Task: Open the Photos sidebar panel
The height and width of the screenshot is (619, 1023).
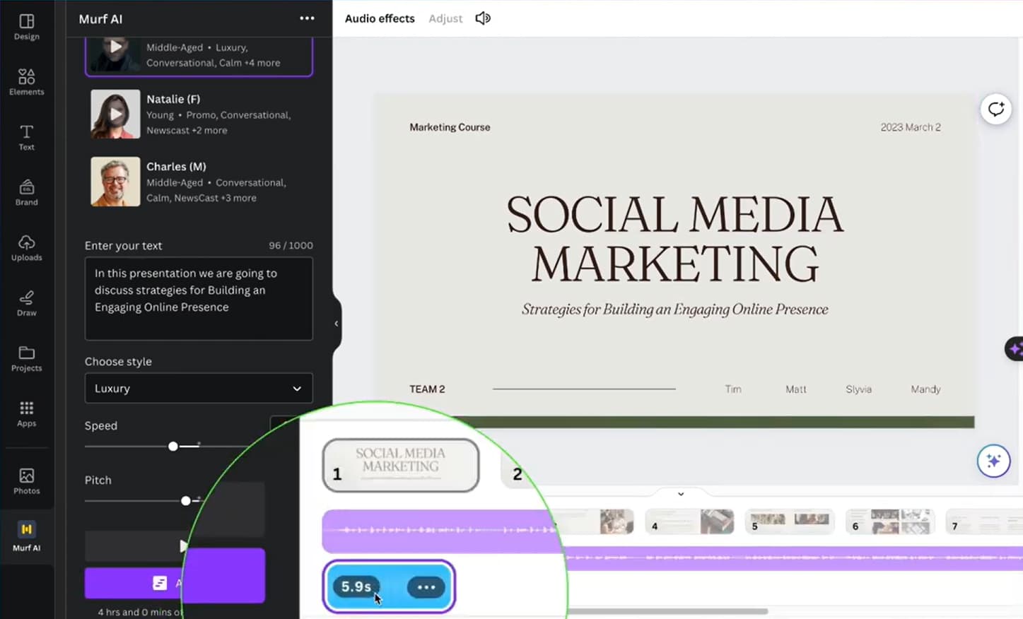Action: 26,481
